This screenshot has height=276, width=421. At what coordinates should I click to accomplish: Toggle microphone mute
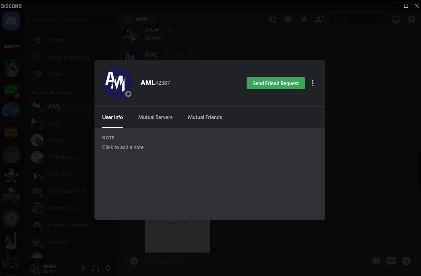coord(83,268)
